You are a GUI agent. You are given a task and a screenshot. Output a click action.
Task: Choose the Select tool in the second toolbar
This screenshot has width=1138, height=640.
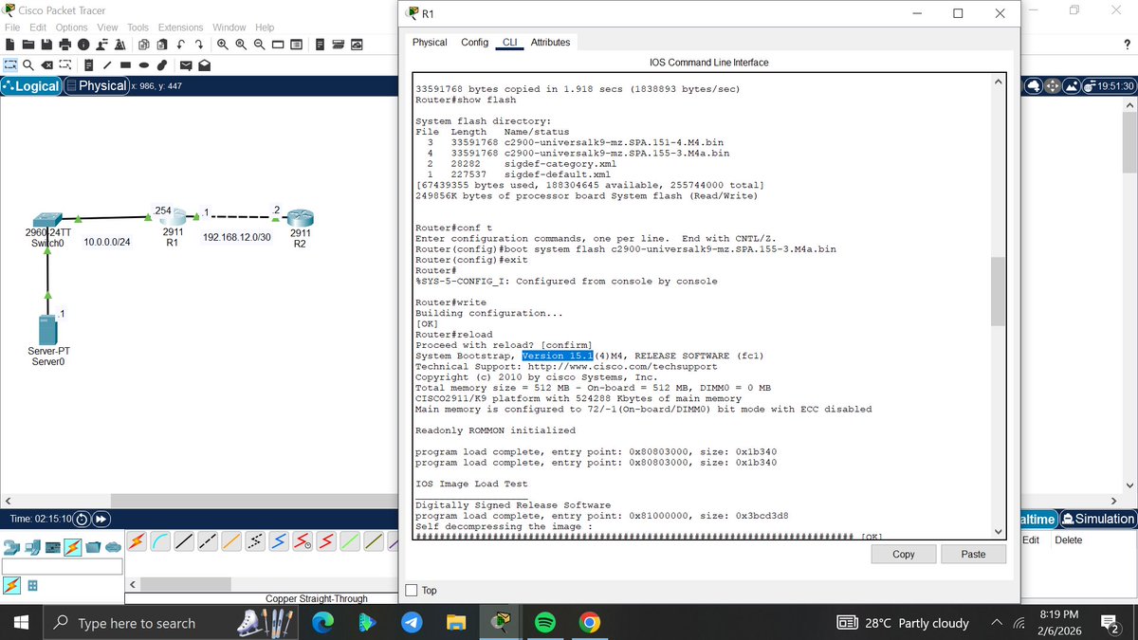[10, 65]
